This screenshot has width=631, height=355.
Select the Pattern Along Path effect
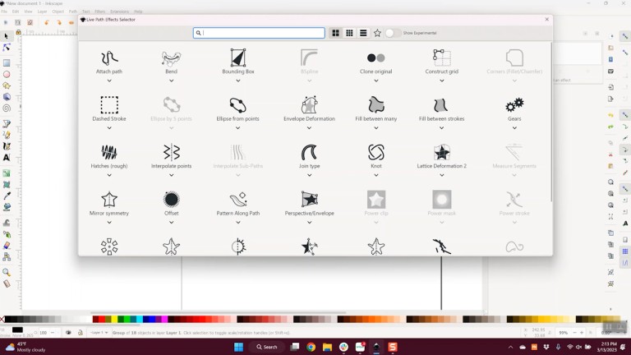(x=238, y=201)
